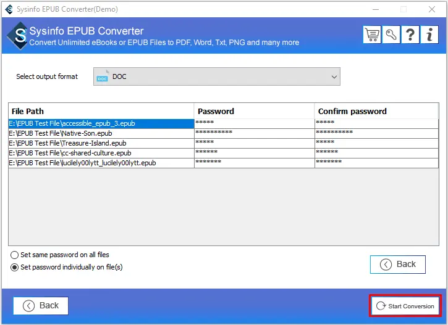The width and height of the screenshot is (448, 325).
Task: Select the Native-Son.epub file row
Action: [101, 133]
